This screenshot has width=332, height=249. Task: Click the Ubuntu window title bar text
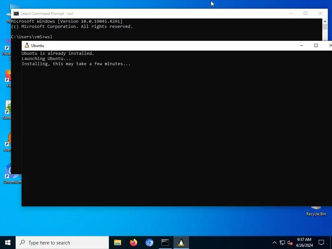(38, 45)
